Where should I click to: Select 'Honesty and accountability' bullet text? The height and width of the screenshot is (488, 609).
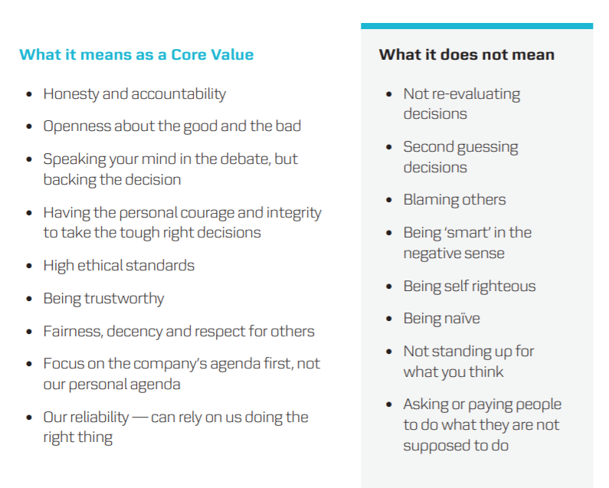click(134, 94)
